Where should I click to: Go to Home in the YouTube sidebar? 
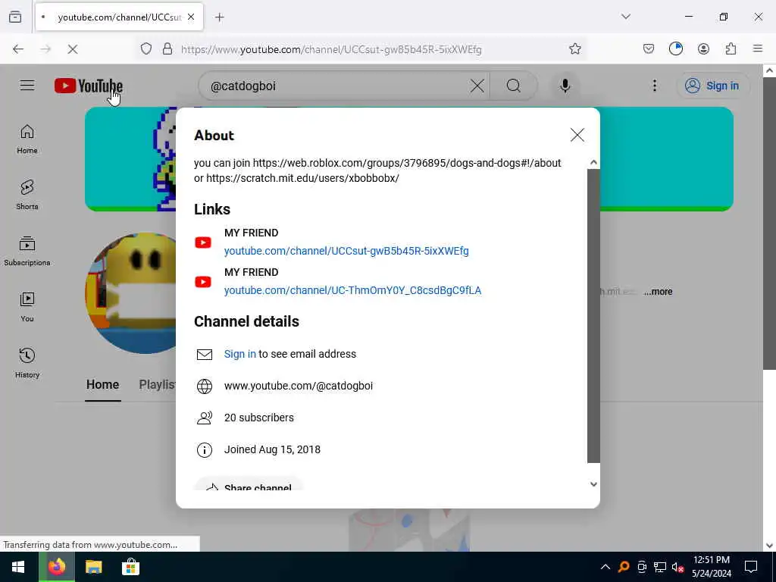pyautogui.click(x=27, y=139)
